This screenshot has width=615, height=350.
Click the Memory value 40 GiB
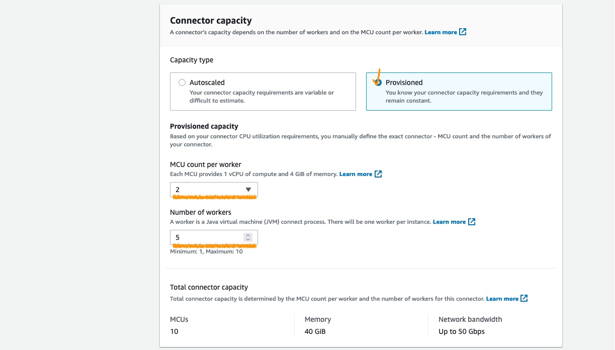pos(316,331)
